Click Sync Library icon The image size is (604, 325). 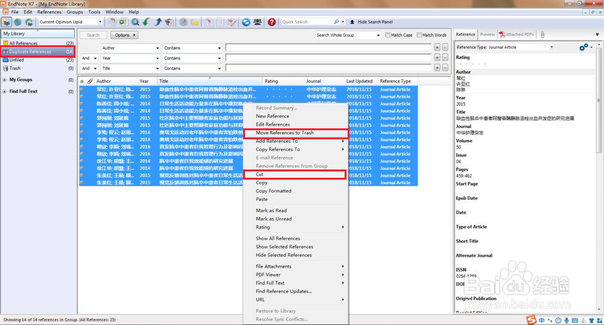[x=246, y=22]
